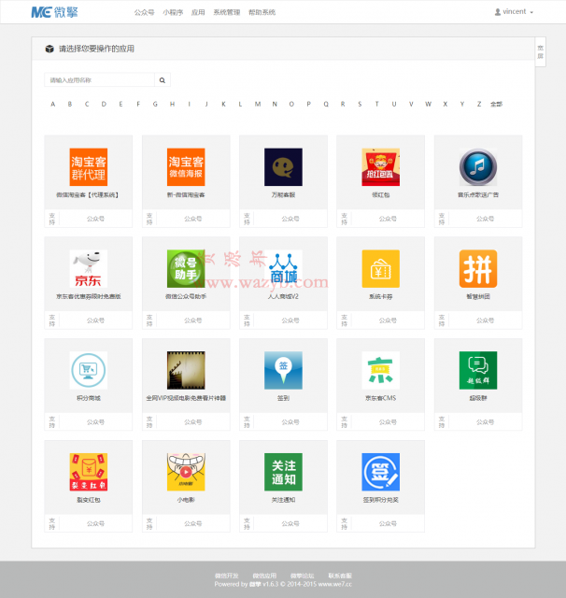Click the 全网VIP视频电影免费看片神器 app name
566x598 pixels.
click(186, 398)
